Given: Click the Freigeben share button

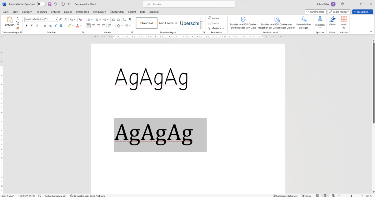Looking at the screenshot, I should 362,12.
